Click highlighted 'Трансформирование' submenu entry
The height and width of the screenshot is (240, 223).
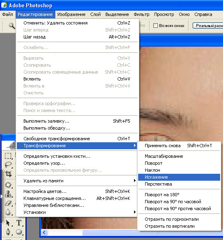tap(77, 146)
